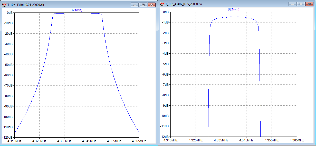Screen dimensions: 316x146
Task: Click the left window title T_10p_4340k_0.05_20000.cir
Action: click(x=26, y=5)
